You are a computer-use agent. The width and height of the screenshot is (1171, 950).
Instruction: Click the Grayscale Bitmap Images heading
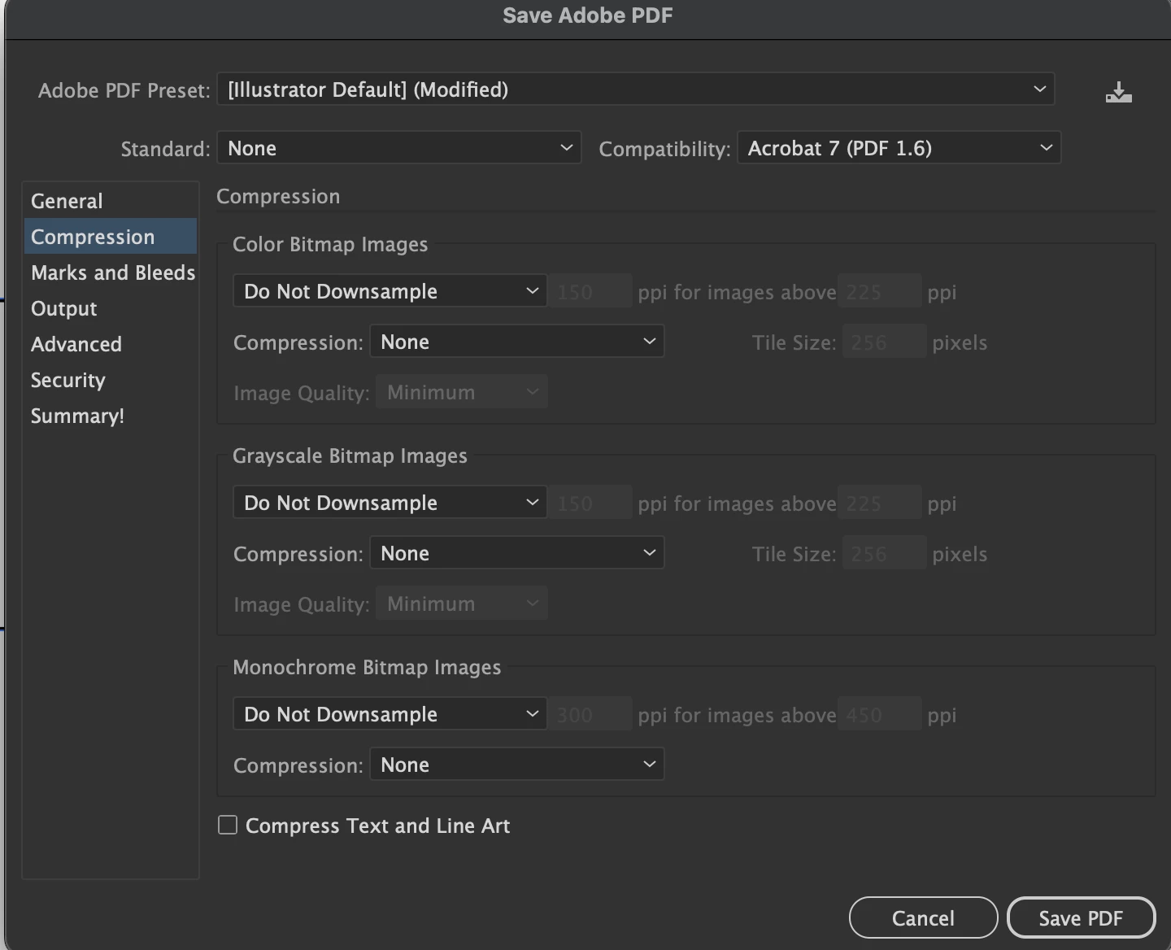[x=350, y=455]
